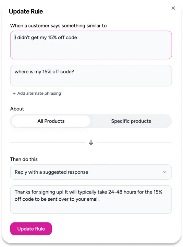
Task: Click the "When a customer says something similar to" label
Action: (x=58, y=26)
